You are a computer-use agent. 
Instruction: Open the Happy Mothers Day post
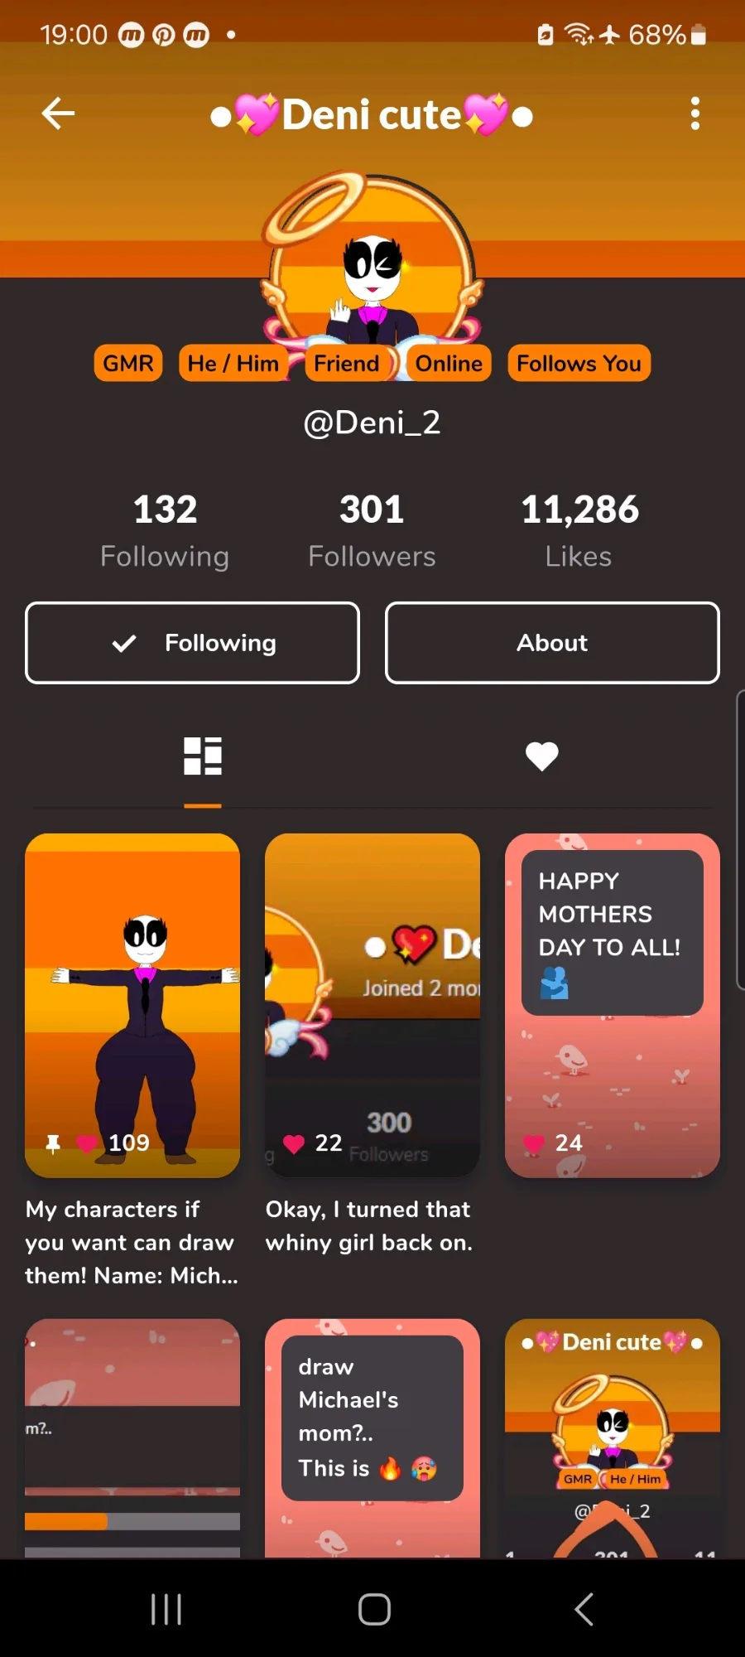613,1006
